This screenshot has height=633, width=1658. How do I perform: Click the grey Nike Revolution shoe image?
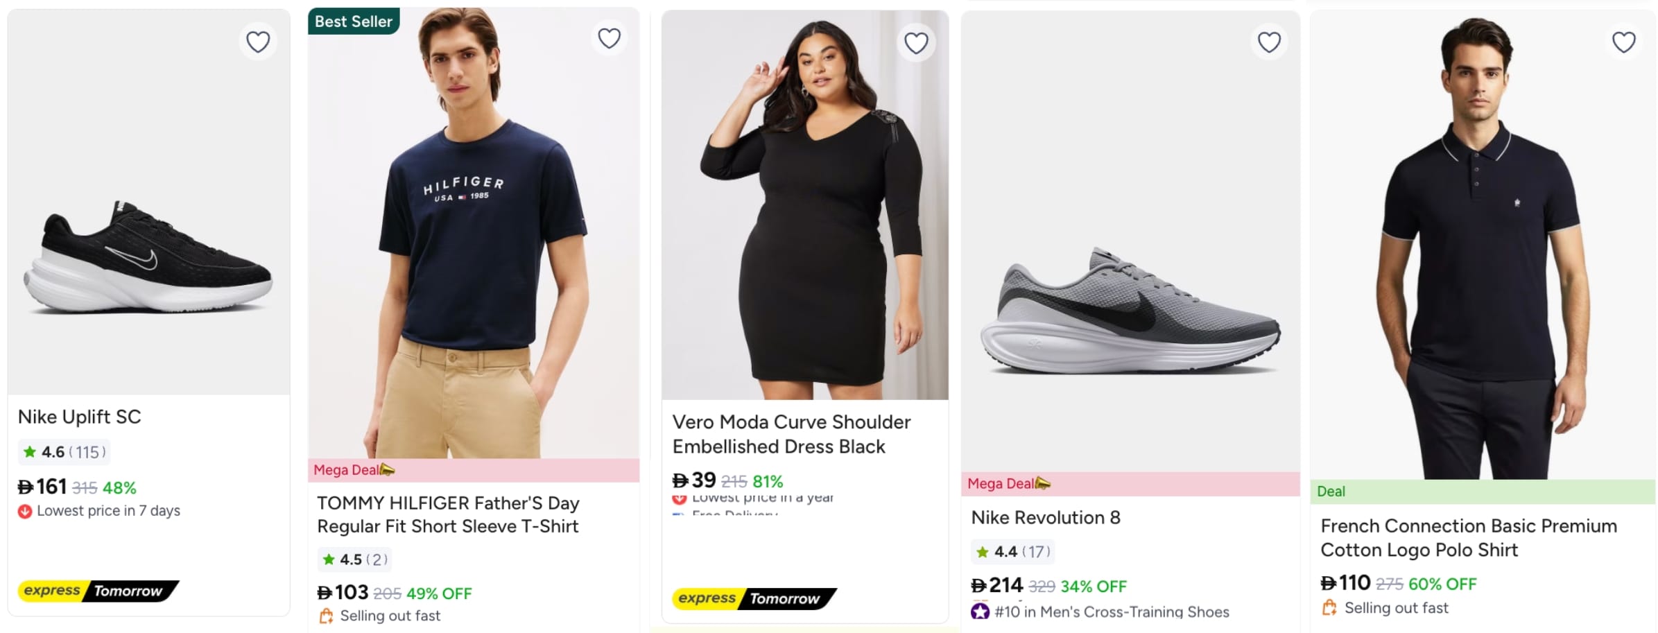[1130, 312]
